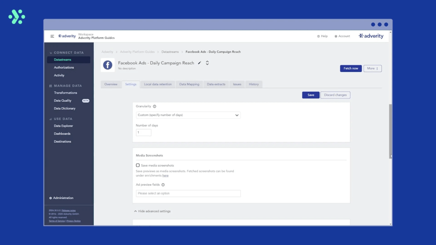436x245 pixels.
Task: Open Activity in sidebar
Action: tap(59, 75)
